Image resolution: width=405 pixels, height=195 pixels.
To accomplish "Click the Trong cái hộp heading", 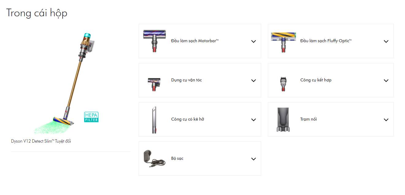I will coord(37,13).
